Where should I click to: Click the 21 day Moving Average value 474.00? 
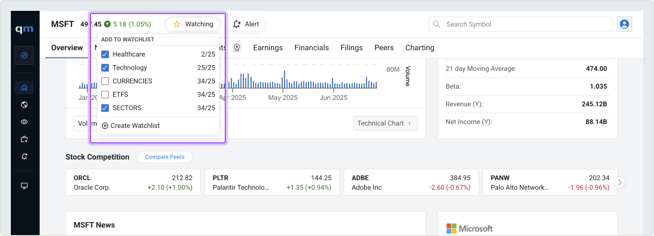[597, 69]
